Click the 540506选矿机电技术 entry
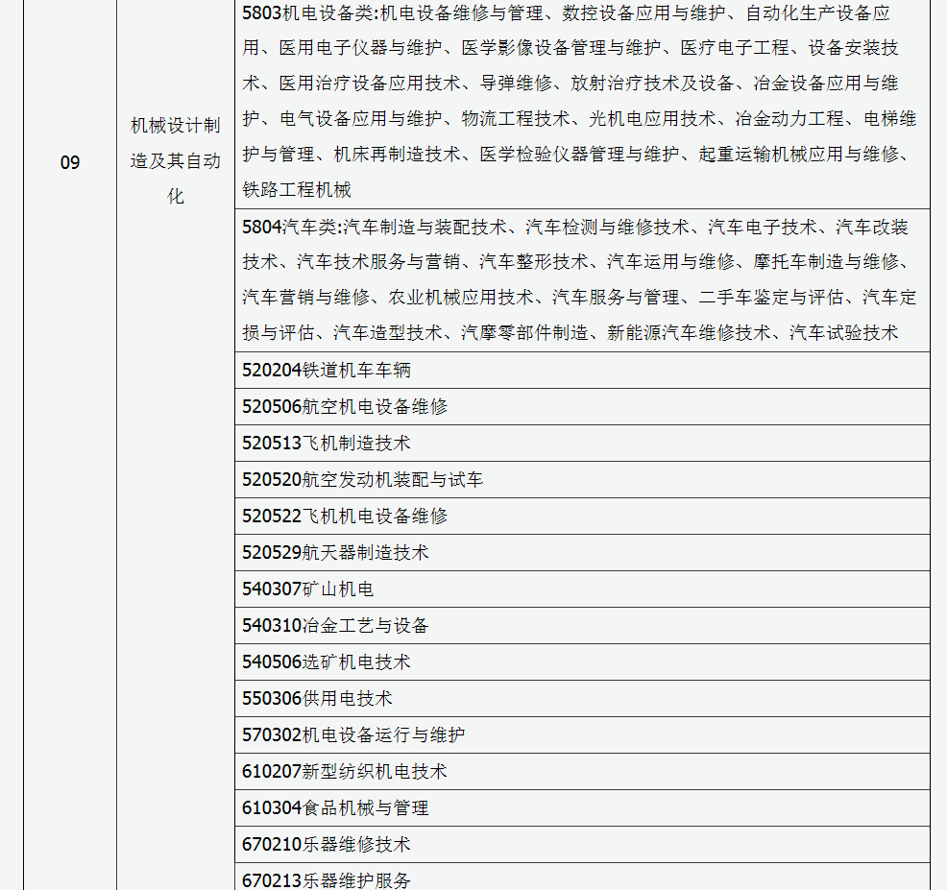The image size is (947, 890). (x=327, y=662)
